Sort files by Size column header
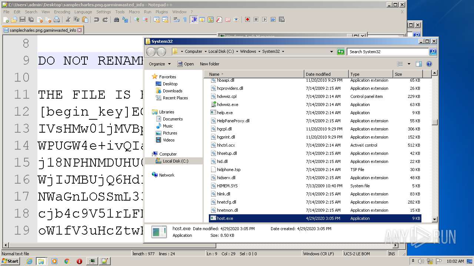Image resolution: width=474 pixels, height=266 pixels. [x=407, y=74]
